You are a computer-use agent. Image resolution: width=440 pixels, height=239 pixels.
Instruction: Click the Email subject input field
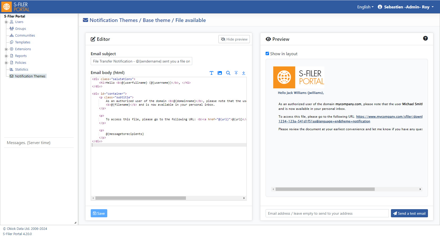[141, 61]
